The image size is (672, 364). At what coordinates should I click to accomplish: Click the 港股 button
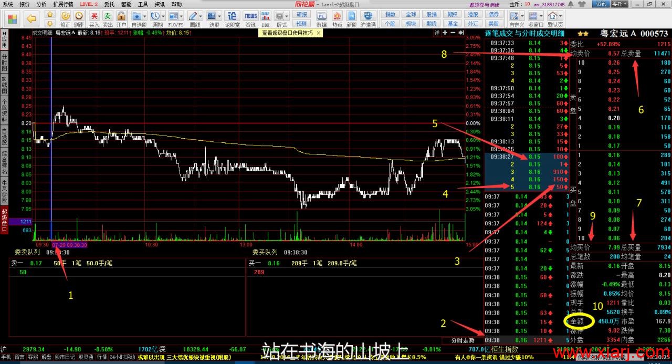(473, 14)
